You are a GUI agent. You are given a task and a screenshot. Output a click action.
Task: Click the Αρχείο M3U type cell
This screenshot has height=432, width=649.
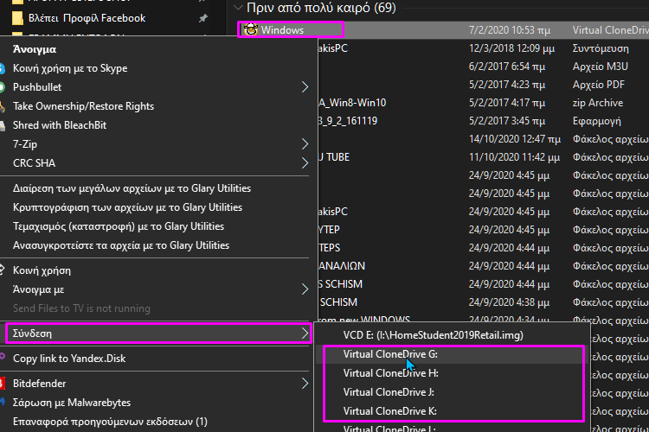coord(601,67)
